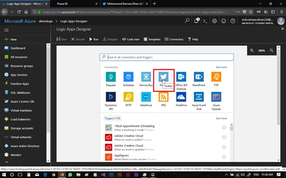This screenshot has width=286, height=178.
Task: Collapse the Azure sidebar hamburger menu
Action: [6, 30]
